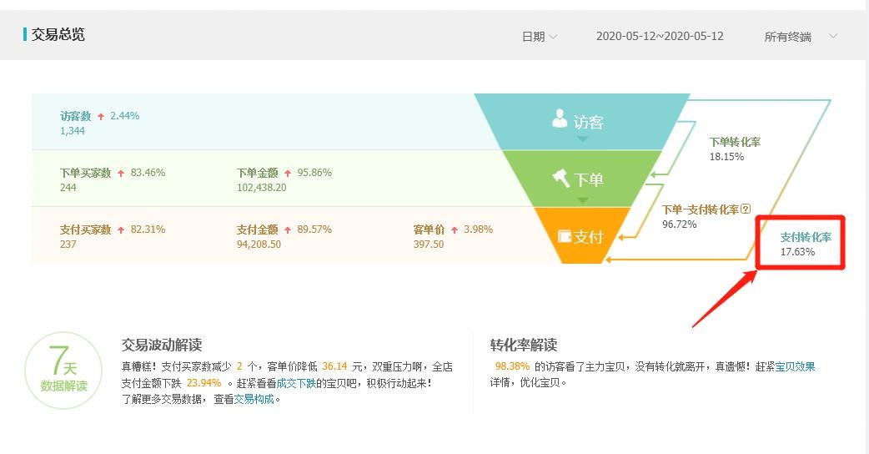Click the red up arrow beside 访客数

click(x=101, y=116)
